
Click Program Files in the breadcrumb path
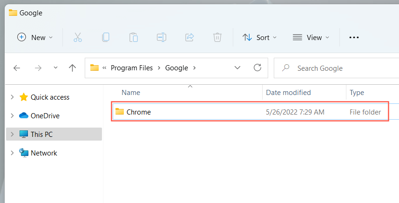pyautogui.click(x=132, y=68)
